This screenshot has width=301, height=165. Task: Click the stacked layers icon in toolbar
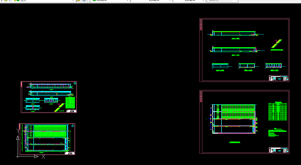(84, 1)
